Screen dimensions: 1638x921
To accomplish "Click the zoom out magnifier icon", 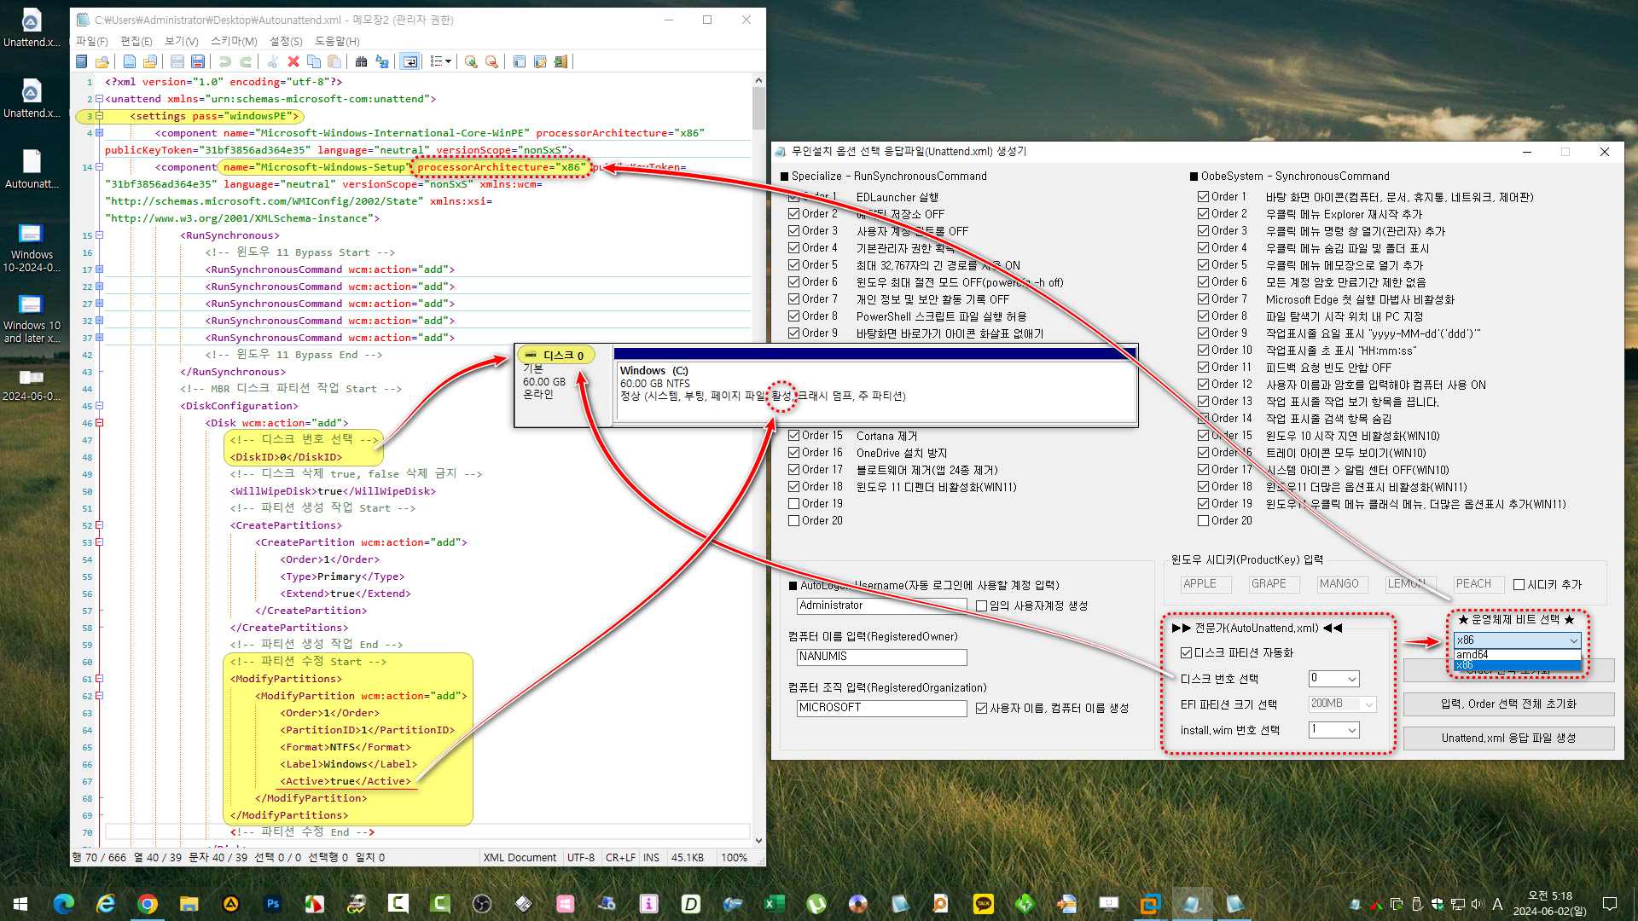I will pyautogui.click(x=491, y=61).
